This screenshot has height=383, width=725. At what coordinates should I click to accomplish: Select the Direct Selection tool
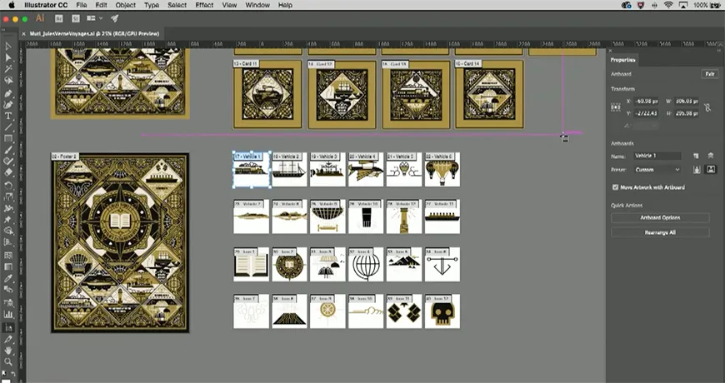8,57
